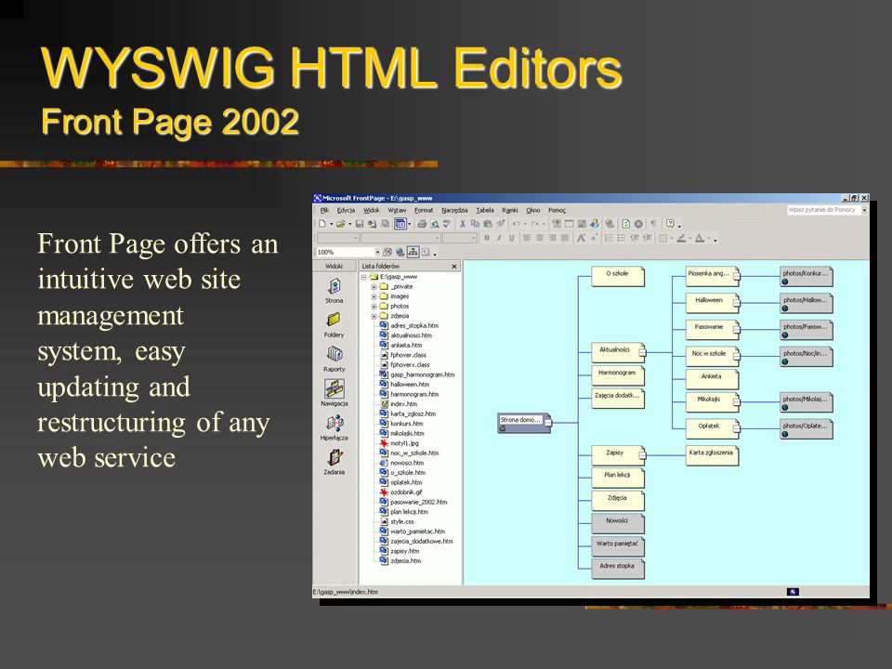The width and height of the screenshot is (892, 669).
Task: Select the O szkole page node
Action: point(617,276)
